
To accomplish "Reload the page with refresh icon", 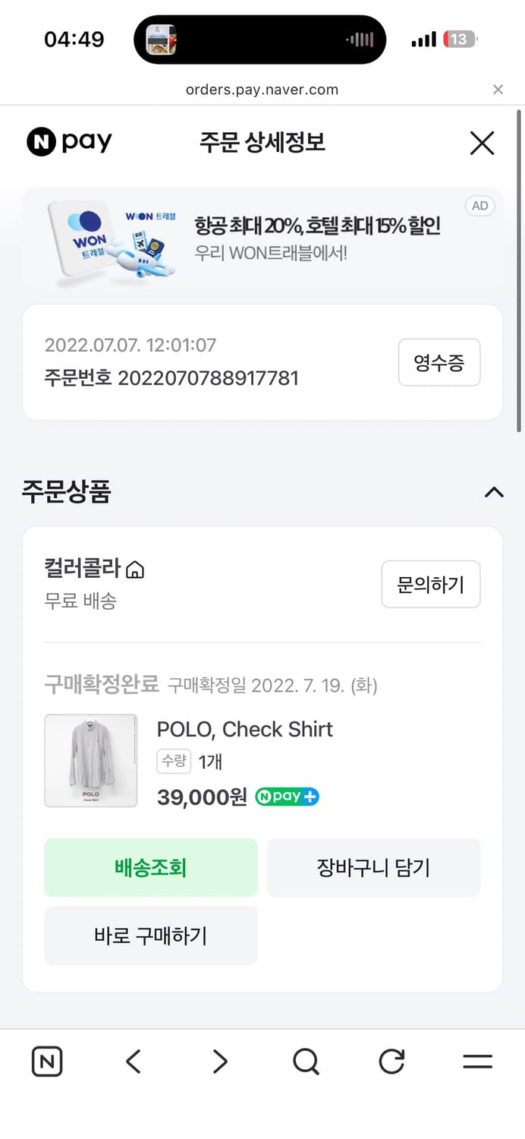I will point(391,1062).
